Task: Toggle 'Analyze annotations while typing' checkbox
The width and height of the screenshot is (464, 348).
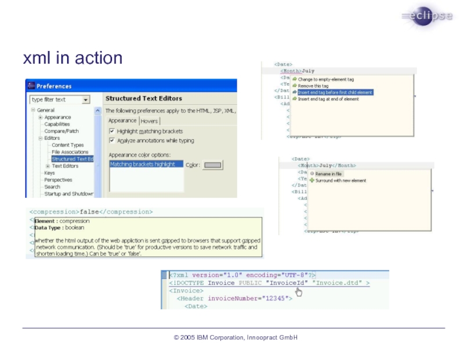Action: coord(112,140)
